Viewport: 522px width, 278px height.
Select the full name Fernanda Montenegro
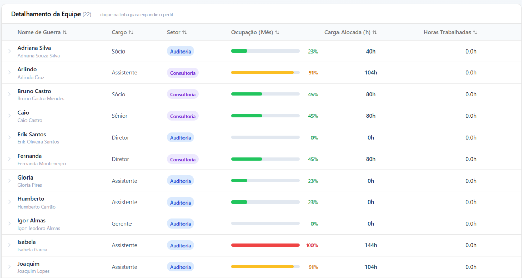(42, 163)
